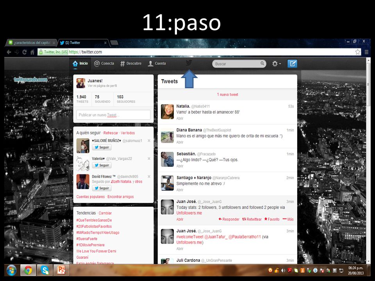Select the (1) Twitter browser tab

point(83,43)
